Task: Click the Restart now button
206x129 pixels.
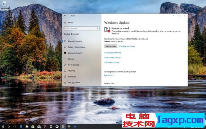Action: point(111,46)
